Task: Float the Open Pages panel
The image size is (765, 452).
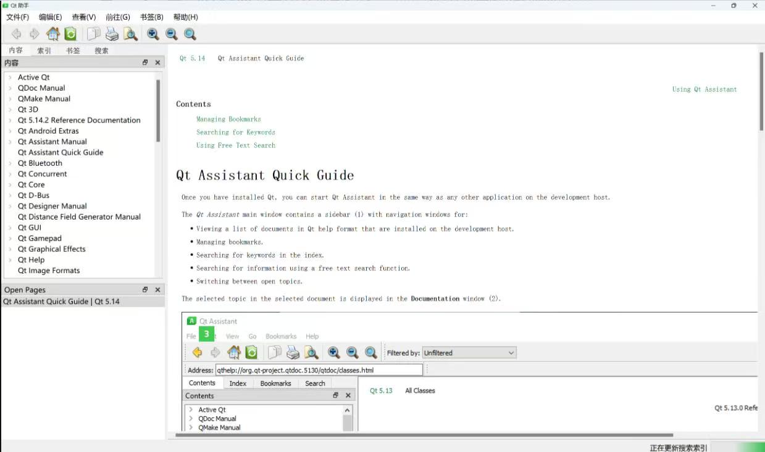Action: (145, 289)
